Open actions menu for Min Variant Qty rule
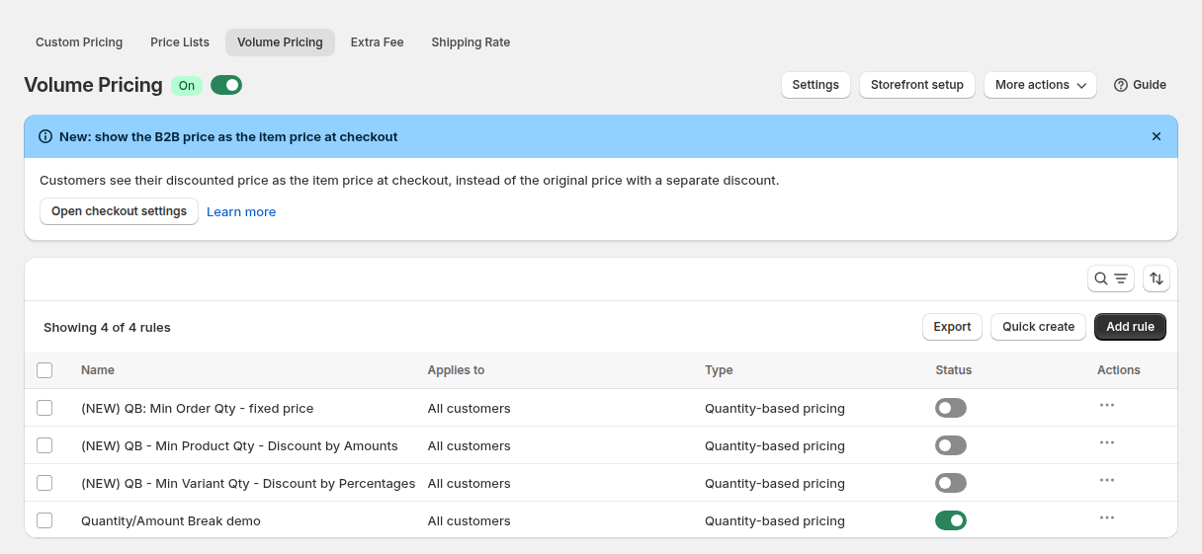This screenshot has width=1202, height=554. tap(1107, 480)
